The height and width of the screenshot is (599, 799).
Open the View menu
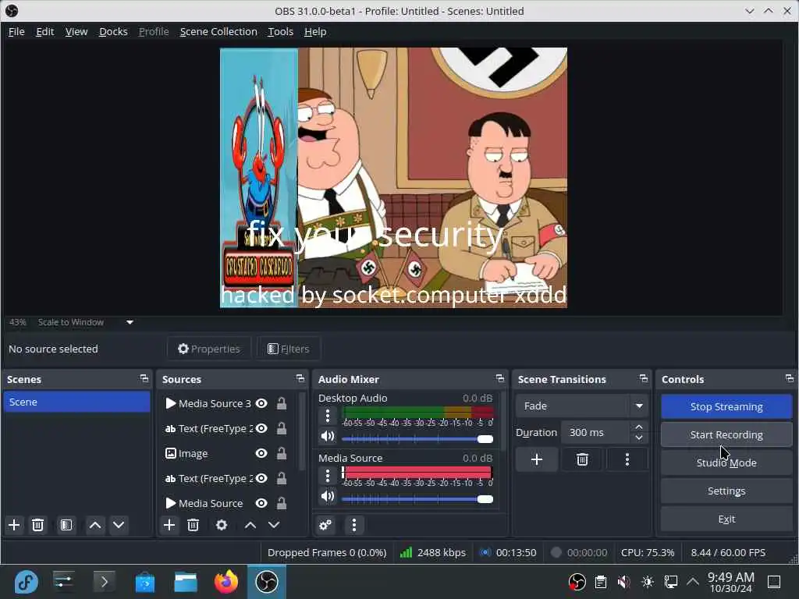point(76,31)
